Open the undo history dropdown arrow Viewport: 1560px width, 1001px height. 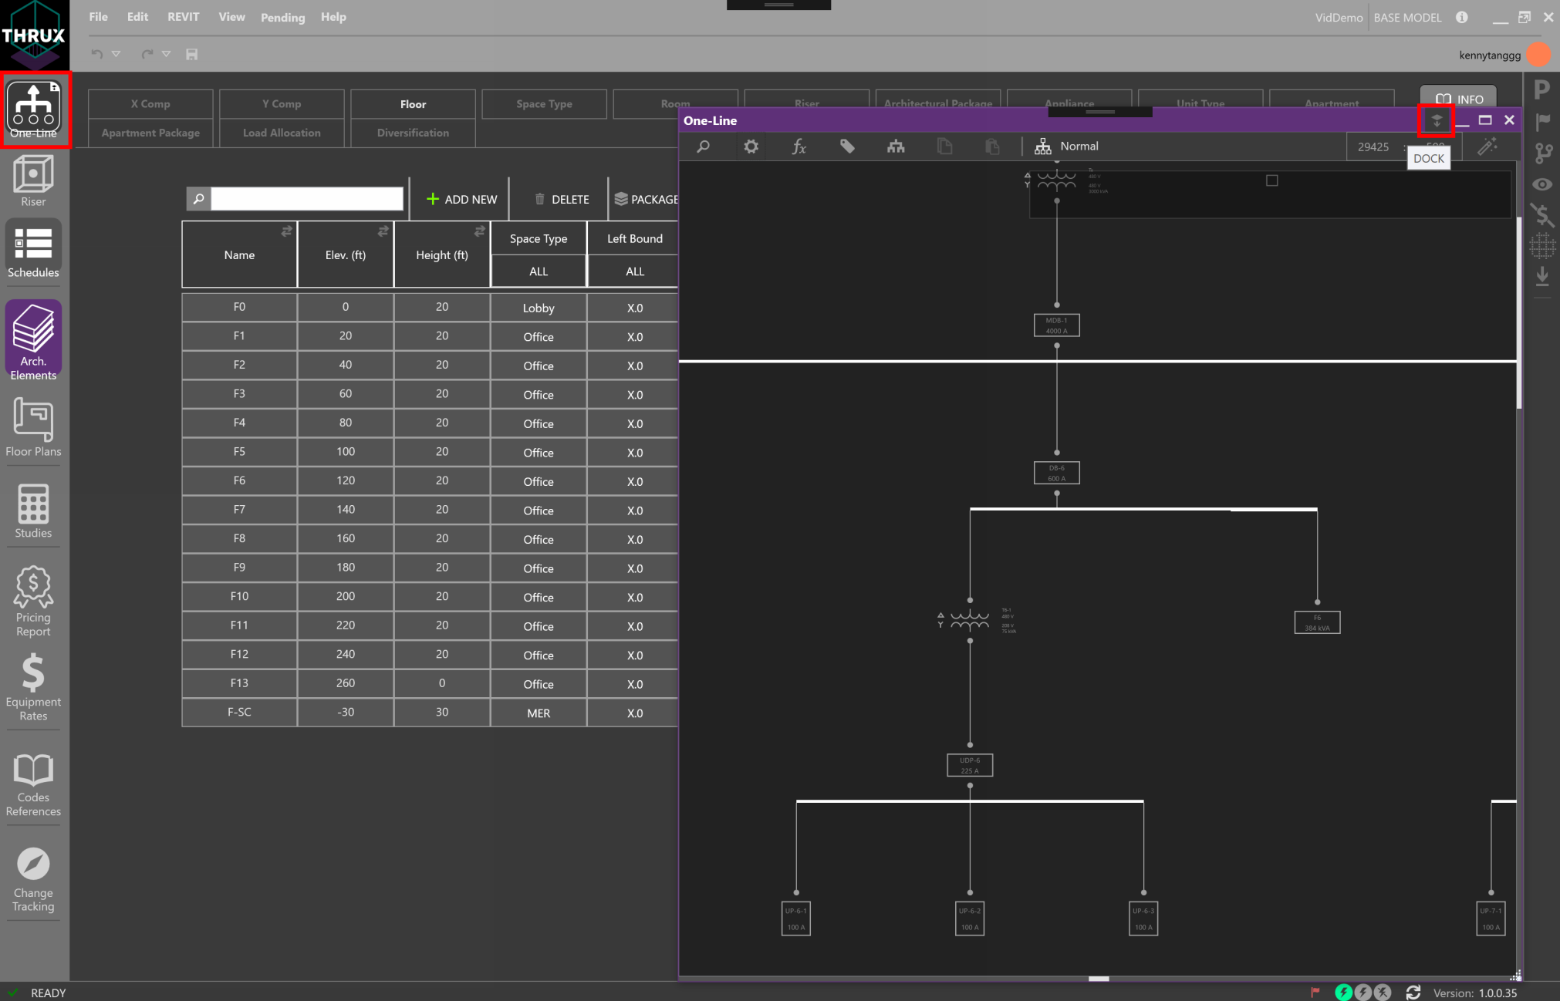tap(116, 54)
